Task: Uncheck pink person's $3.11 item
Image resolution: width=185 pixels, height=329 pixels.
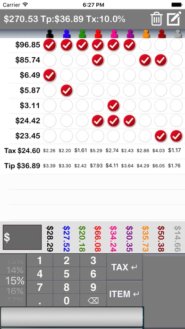Action: [x=114, y=105]
